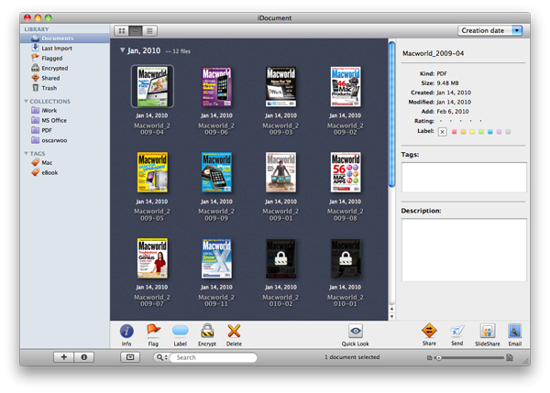
Task: Apply the blue label color
Action: (x=490, y=132)
